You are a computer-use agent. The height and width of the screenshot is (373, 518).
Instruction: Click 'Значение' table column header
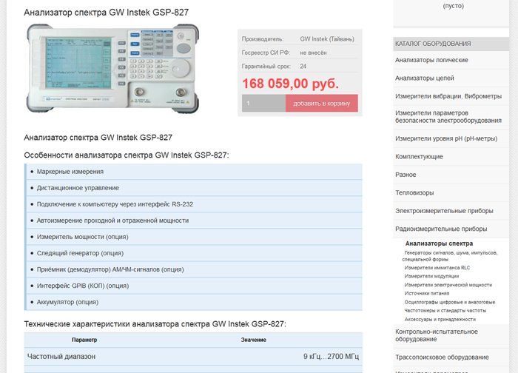point(253,340)
